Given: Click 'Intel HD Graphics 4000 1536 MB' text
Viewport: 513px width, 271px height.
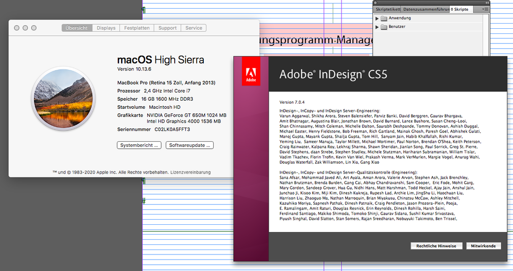Looking at the screenshot, I should click(184, 121).
